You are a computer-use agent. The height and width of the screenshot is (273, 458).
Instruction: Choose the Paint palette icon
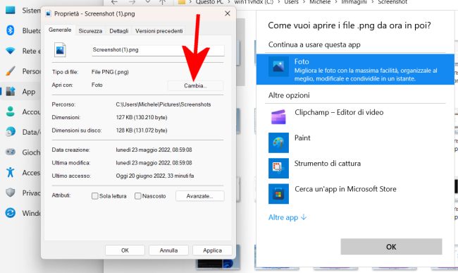point(278,142)
